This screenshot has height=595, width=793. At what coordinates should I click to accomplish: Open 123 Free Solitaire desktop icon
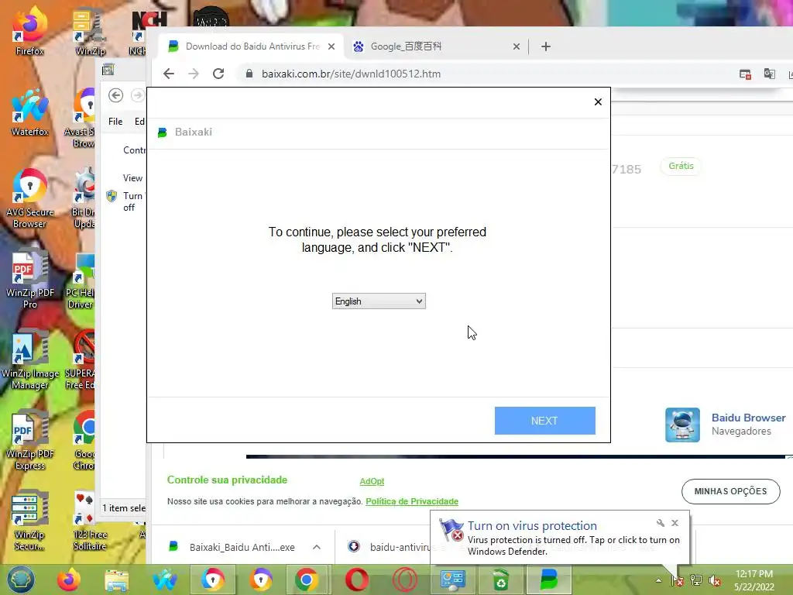pyautogui.click(x=90, y=521)
